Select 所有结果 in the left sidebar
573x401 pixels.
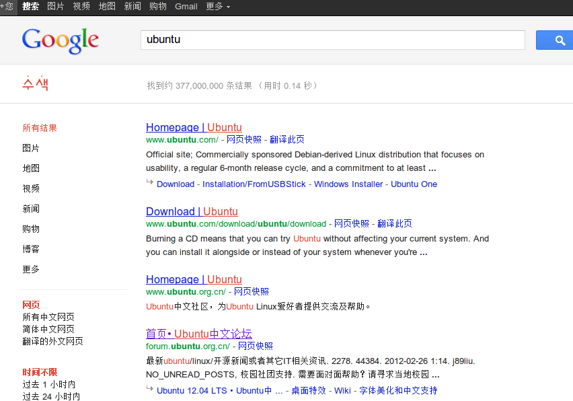(x=40, y=128)
